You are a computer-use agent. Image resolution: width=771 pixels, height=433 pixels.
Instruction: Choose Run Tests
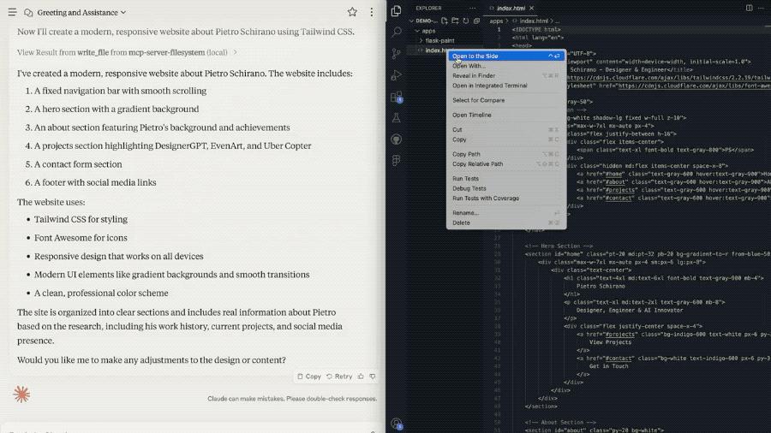tap(506, 179)
